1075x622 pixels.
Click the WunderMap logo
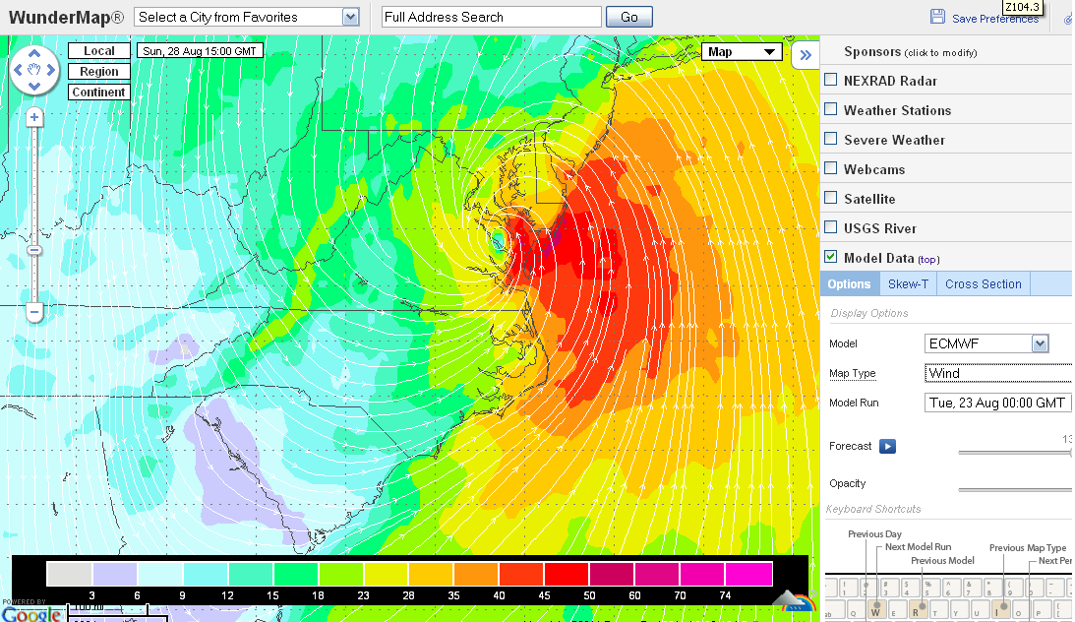66,17
